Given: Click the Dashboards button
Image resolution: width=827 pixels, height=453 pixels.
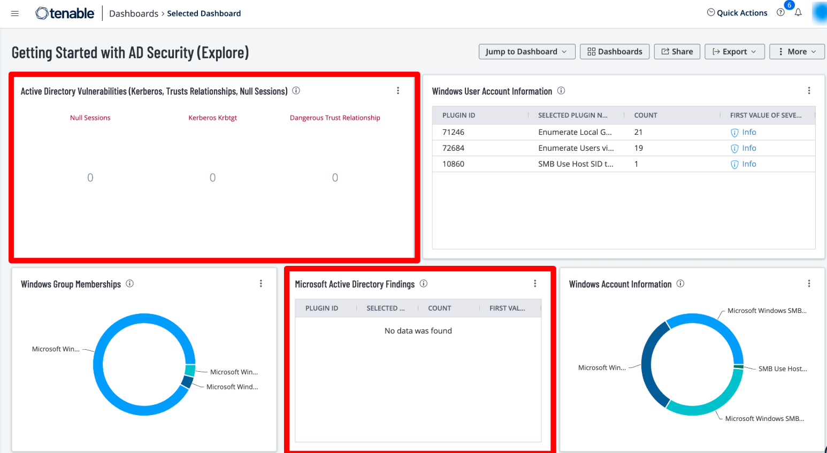Looking at the screenshot, I should (x=615, y=52).
